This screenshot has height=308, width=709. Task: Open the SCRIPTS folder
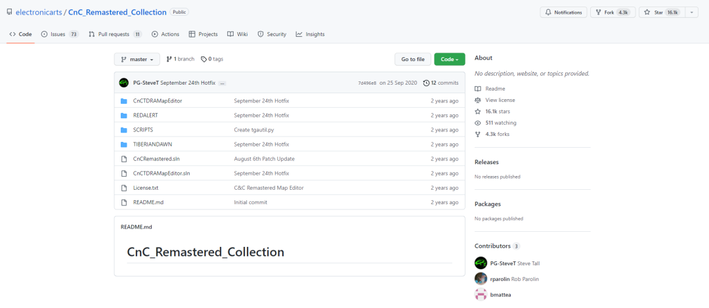(x=143, y=130)
